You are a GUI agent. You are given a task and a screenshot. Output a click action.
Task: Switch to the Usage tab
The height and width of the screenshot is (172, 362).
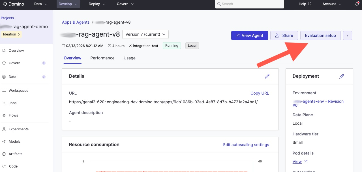129,58
